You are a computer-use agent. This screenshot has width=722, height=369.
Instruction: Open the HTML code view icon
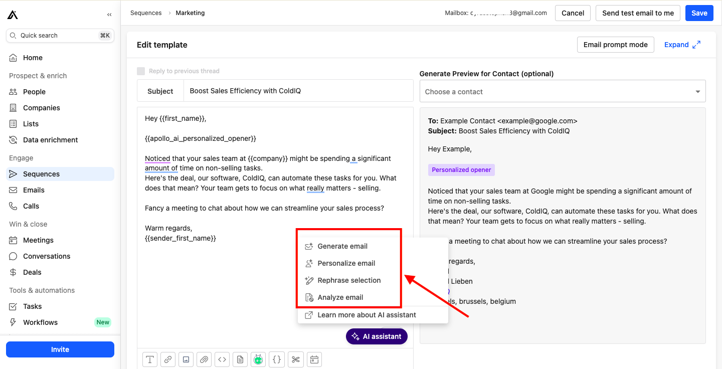(x=222, y=359)
